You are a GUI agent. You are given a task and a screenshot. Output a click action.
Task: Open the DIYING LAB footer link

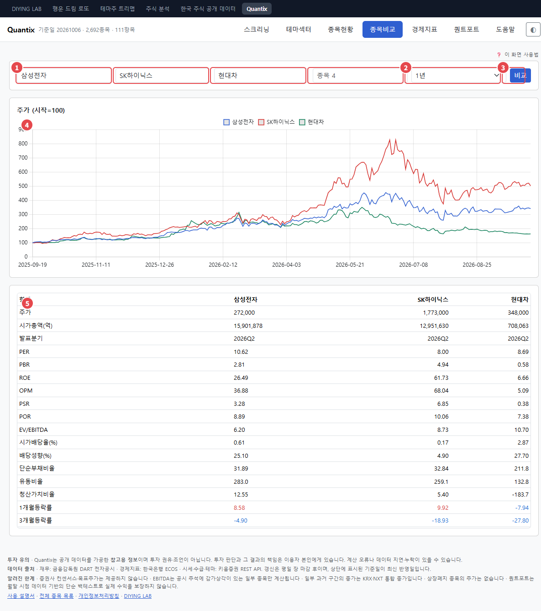138,596
